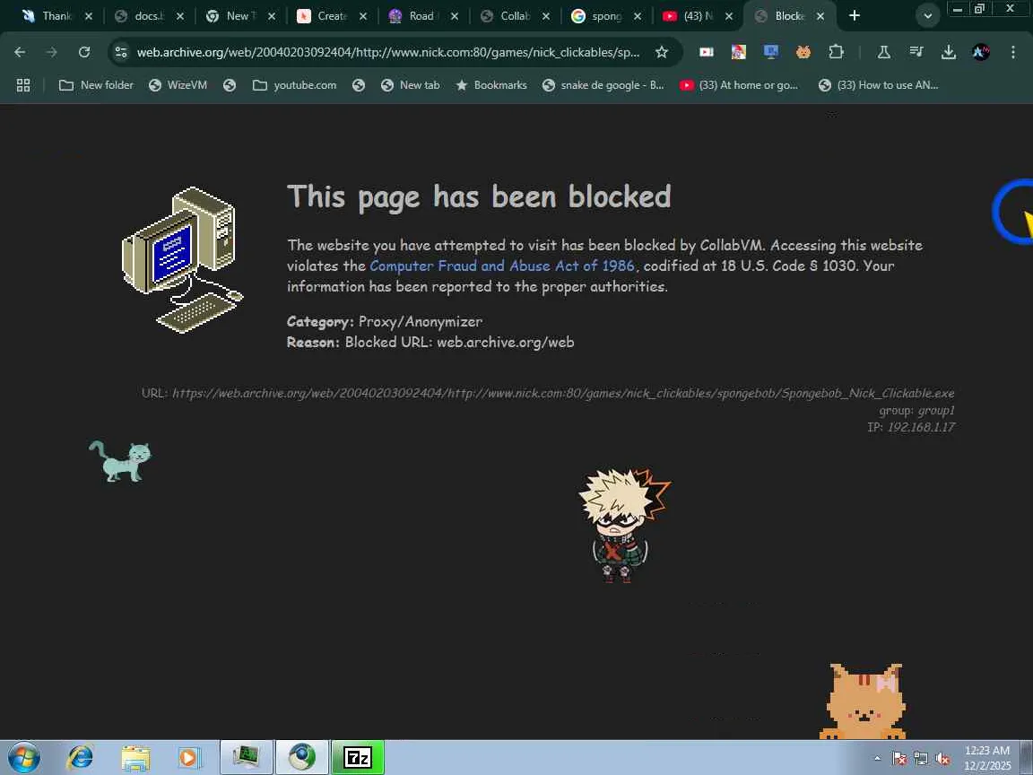Screen dimensions: 1033x775
Task: Open the network tray icon
Action: tap(921, 759)
